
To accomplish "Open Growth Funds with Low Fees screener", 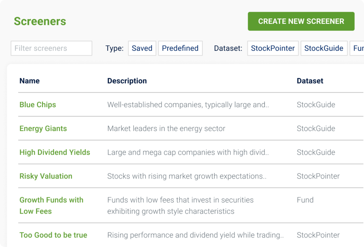I will [51, 205].
